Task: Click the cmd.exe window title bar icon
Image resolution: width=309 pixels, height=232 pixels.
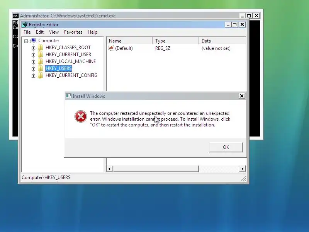Action: [x=16, y=16]
